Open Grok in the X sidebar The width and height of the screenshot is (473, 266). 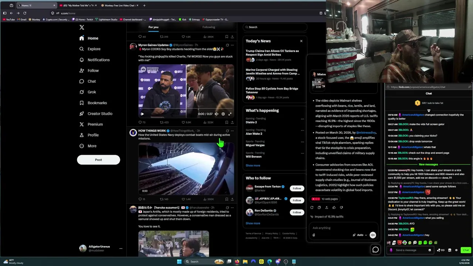click(x=88, y=92)
